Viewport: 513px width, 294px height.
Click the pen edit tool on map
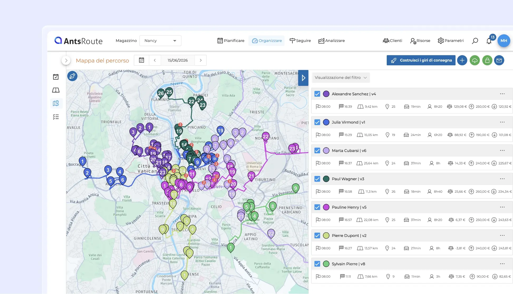pyautogui.click(x=72, y=76)
